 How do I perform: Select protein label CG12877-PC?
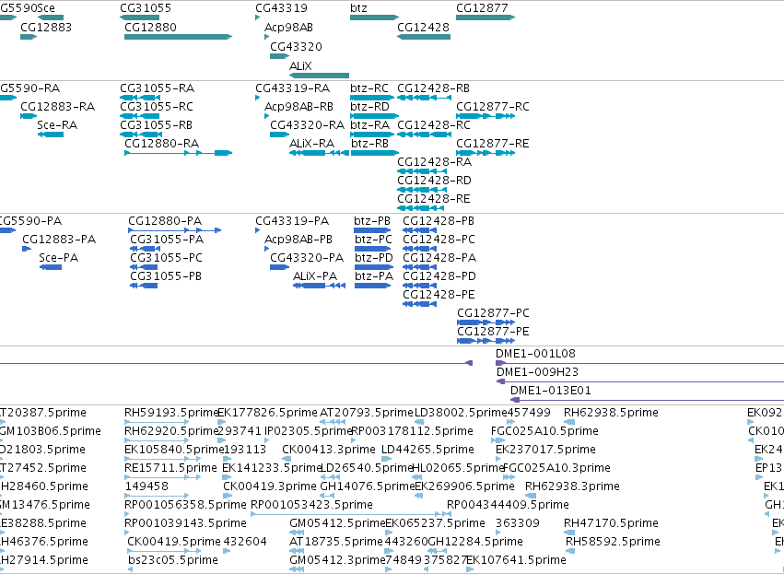point(493,313)
